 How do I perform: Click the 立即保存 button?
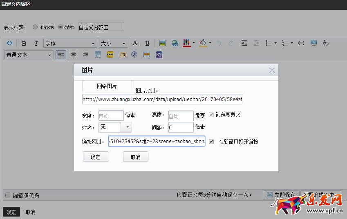point(281,195)
